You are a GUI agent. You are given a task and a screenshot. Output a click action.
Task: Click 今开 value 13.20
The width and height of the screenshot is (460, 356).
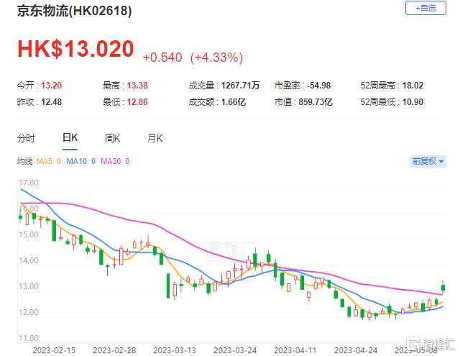pyautogui.click(x=51, y=86)
